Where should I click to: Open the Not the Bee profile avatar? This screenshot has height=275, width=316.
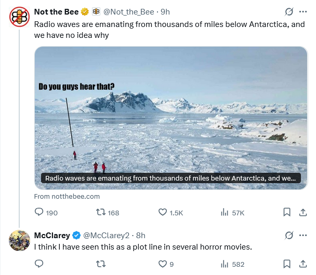point(19,17)
